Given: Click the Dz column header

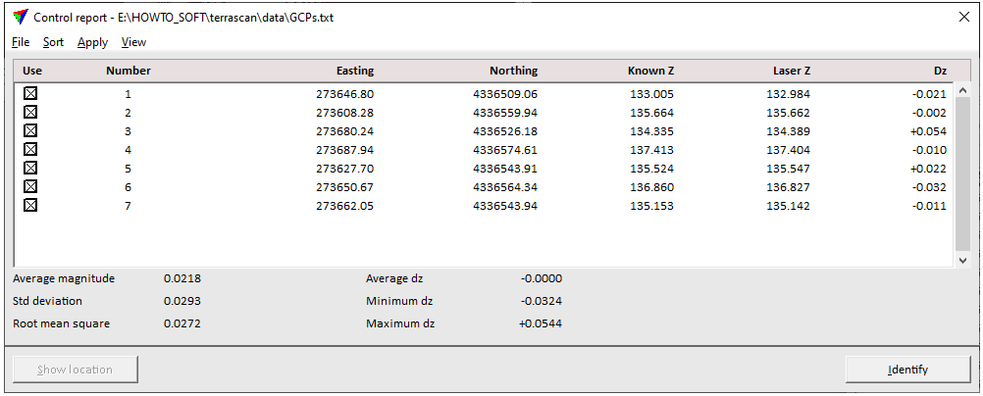Looking at the screenshot, I should (939, 71).
